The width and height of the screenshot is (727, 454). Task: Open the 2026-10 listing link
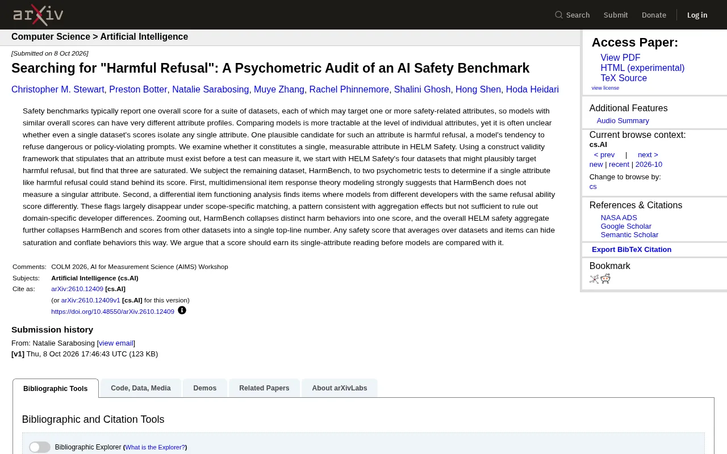pos(649,165)
